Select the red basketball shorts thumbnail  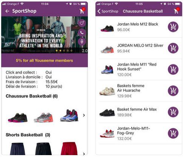(x=69, y=149)
